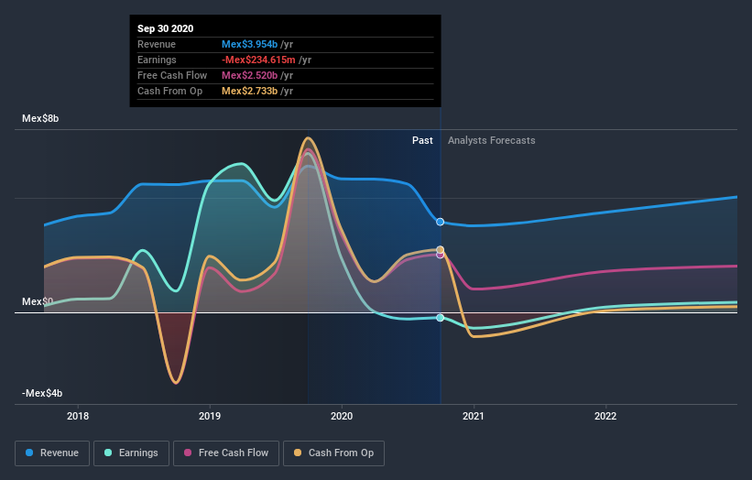Click the teal Earnings data point marker
752x480 pixels.
tap(441, 318)
